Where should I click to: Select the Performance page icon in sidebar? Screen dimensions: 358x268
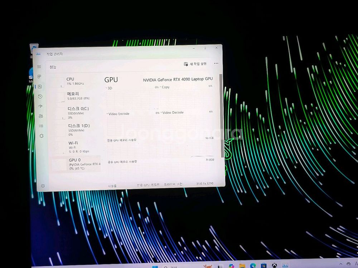40,86
